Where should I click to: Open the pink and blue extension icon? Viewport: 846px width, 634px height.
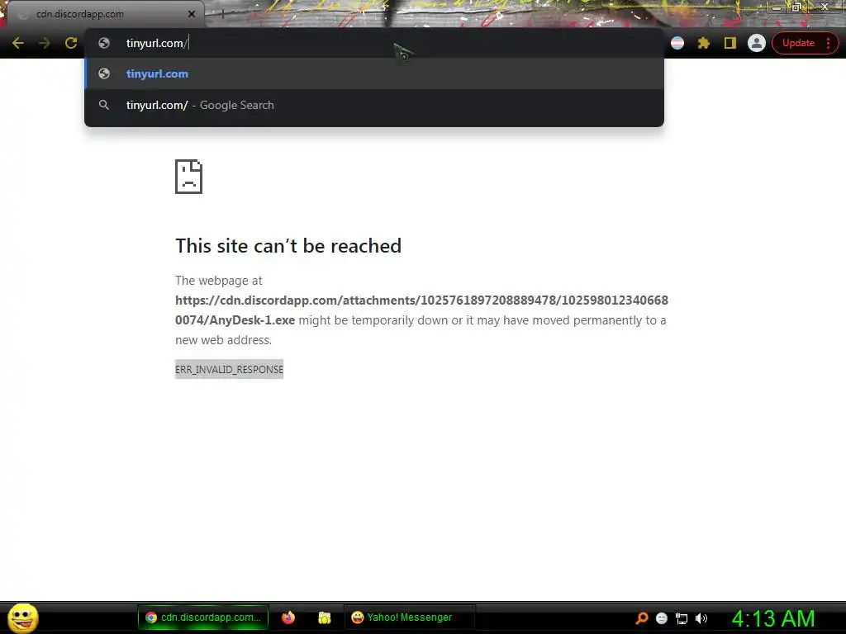(677, 43)
